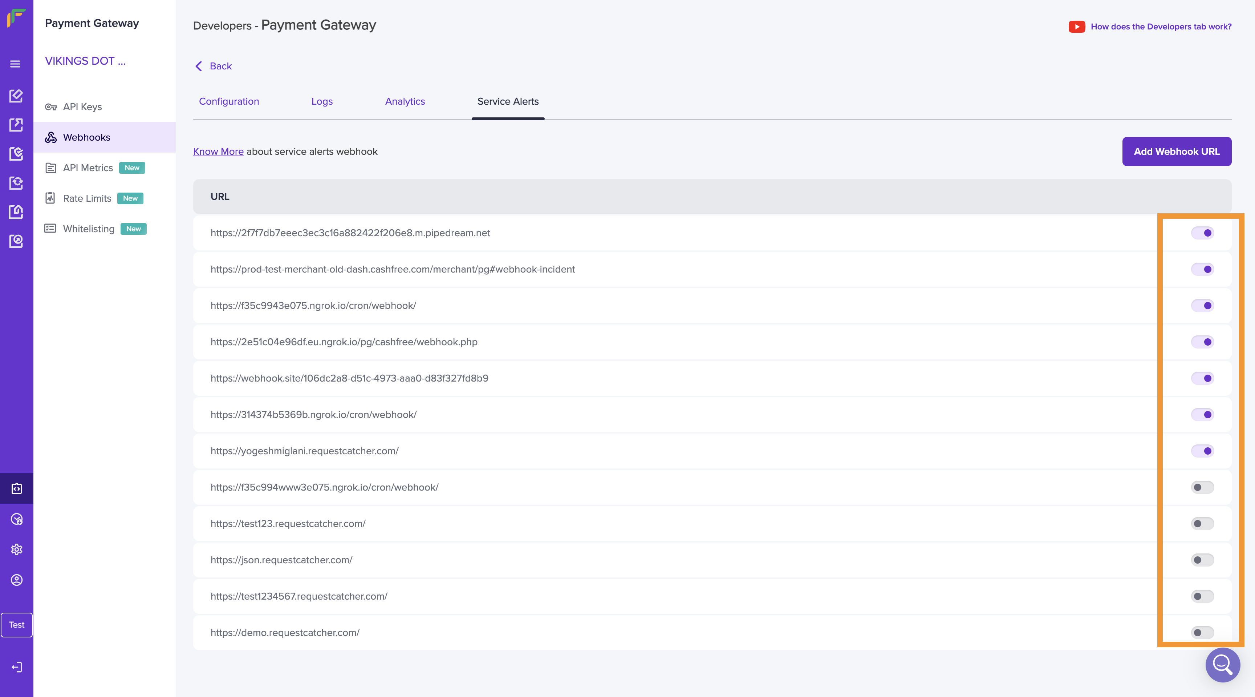Enable the demo.requestcatcher.com toggle
The height and width of the screenshot is (697, 1255).
(x=1202, y=633)
